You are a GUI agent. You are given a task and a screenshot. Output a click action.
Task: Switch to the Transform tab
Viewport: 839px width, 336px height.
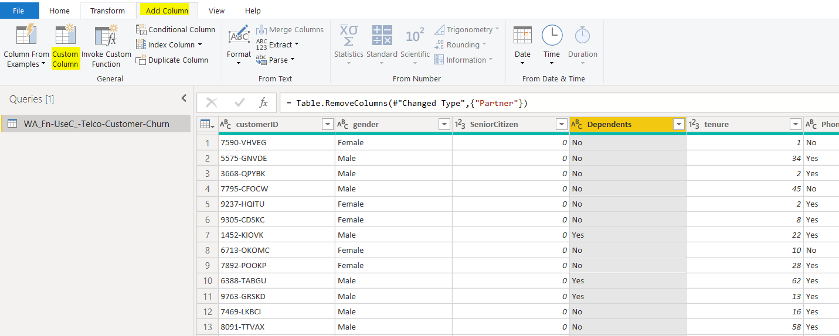coord(107,11)
